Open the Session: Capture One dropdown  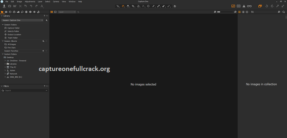tap(22, 20)
